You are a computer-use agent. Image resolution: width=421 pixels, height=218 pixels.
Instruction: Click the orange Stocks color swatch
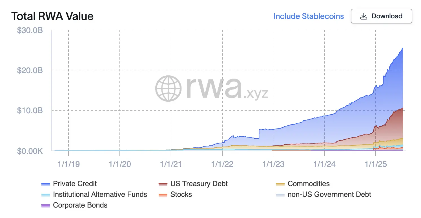(x=163, y=195)
